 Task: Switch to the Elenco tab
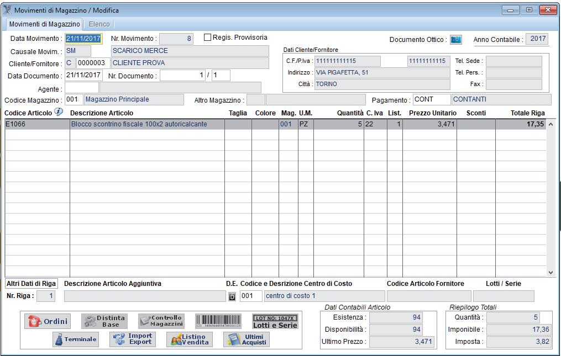tap(99, 24)
